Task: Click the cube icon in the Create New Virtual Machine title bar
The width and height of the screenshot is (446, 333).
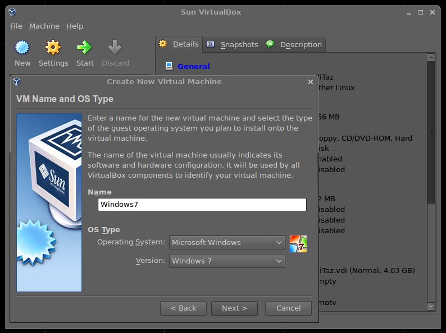Action: (17, 82)
